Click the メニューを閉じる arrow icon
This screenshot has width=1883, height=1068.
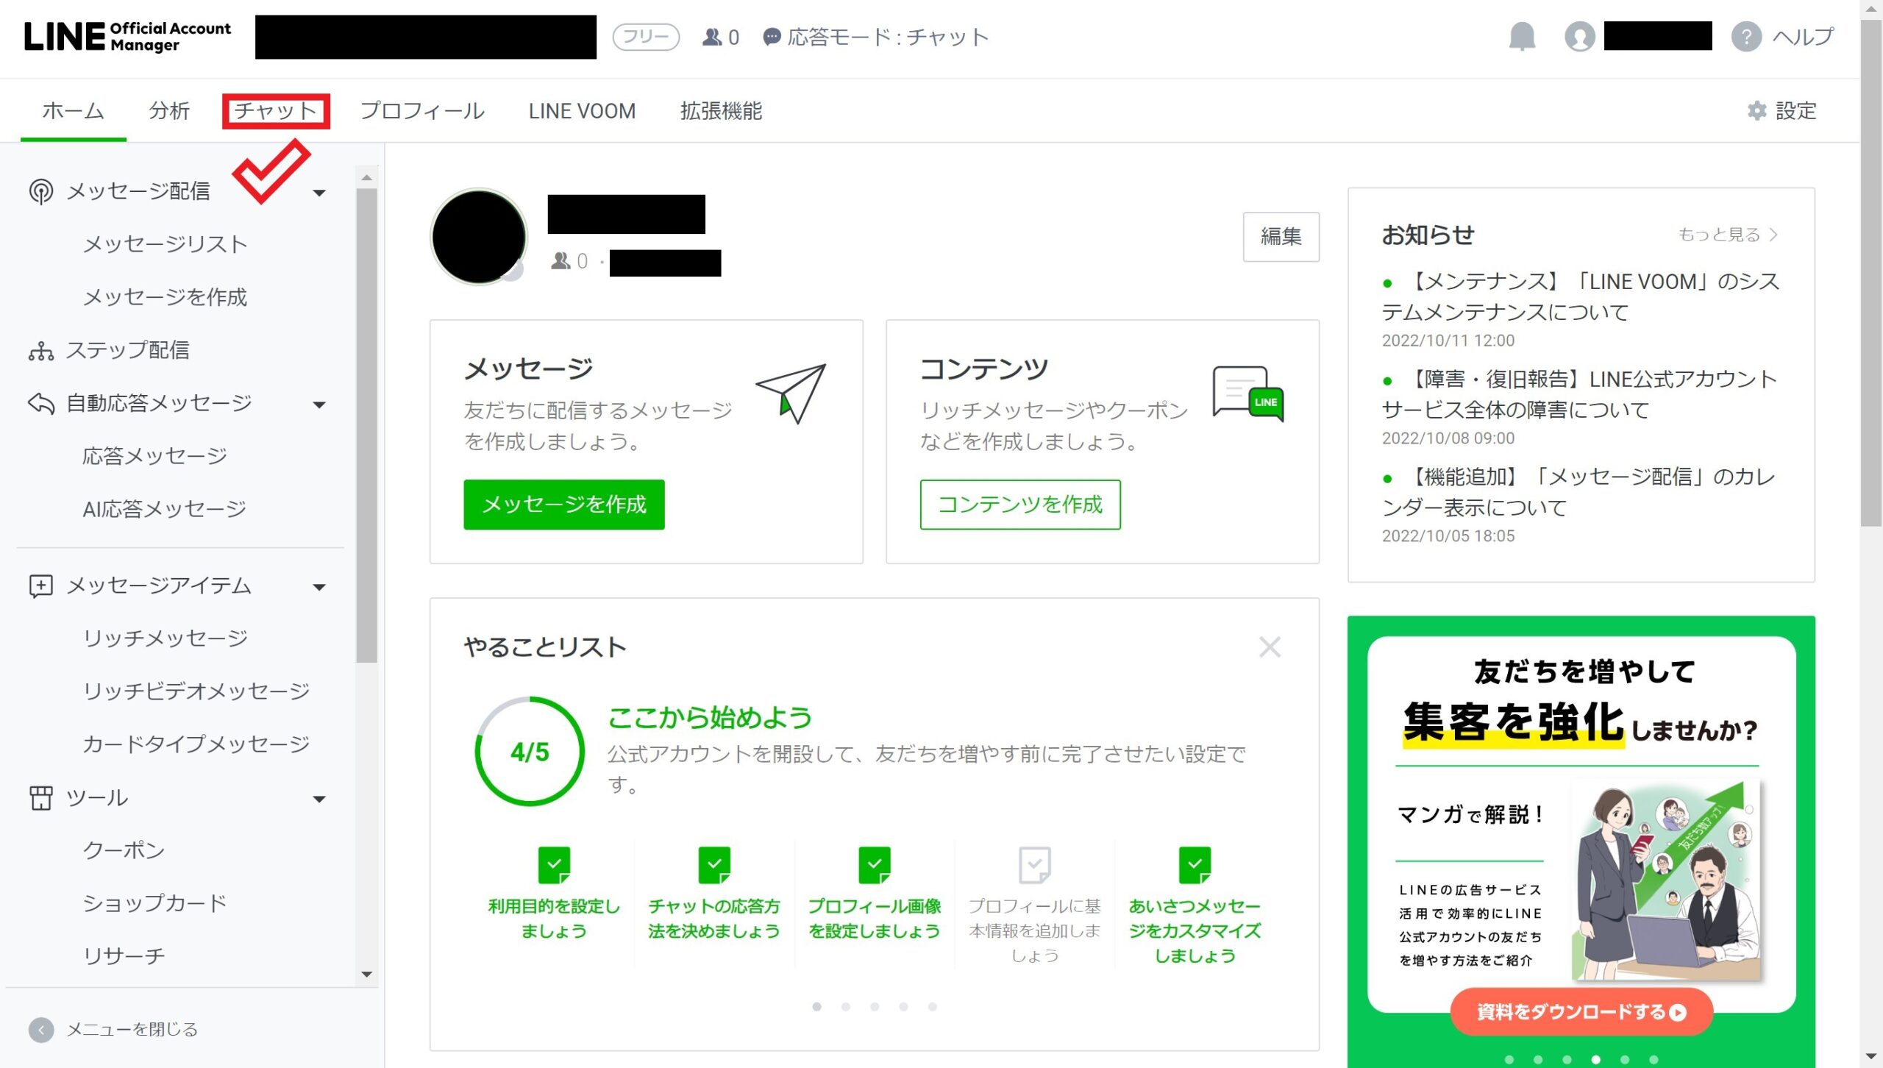click(x=41, y=1029)
